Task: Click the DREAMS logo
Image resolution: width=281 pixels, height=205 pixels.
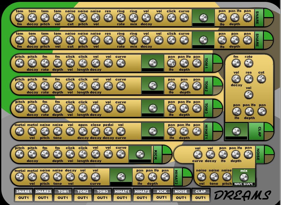Action: click(242, 195)
